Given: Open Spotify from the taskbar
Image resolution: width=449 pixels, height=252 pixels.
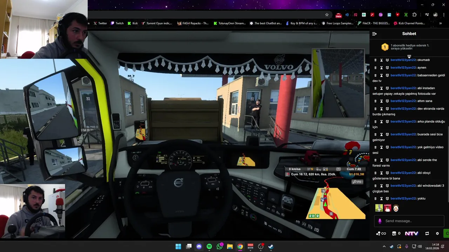Looking at the screenshot, I should tap(209, 246).
